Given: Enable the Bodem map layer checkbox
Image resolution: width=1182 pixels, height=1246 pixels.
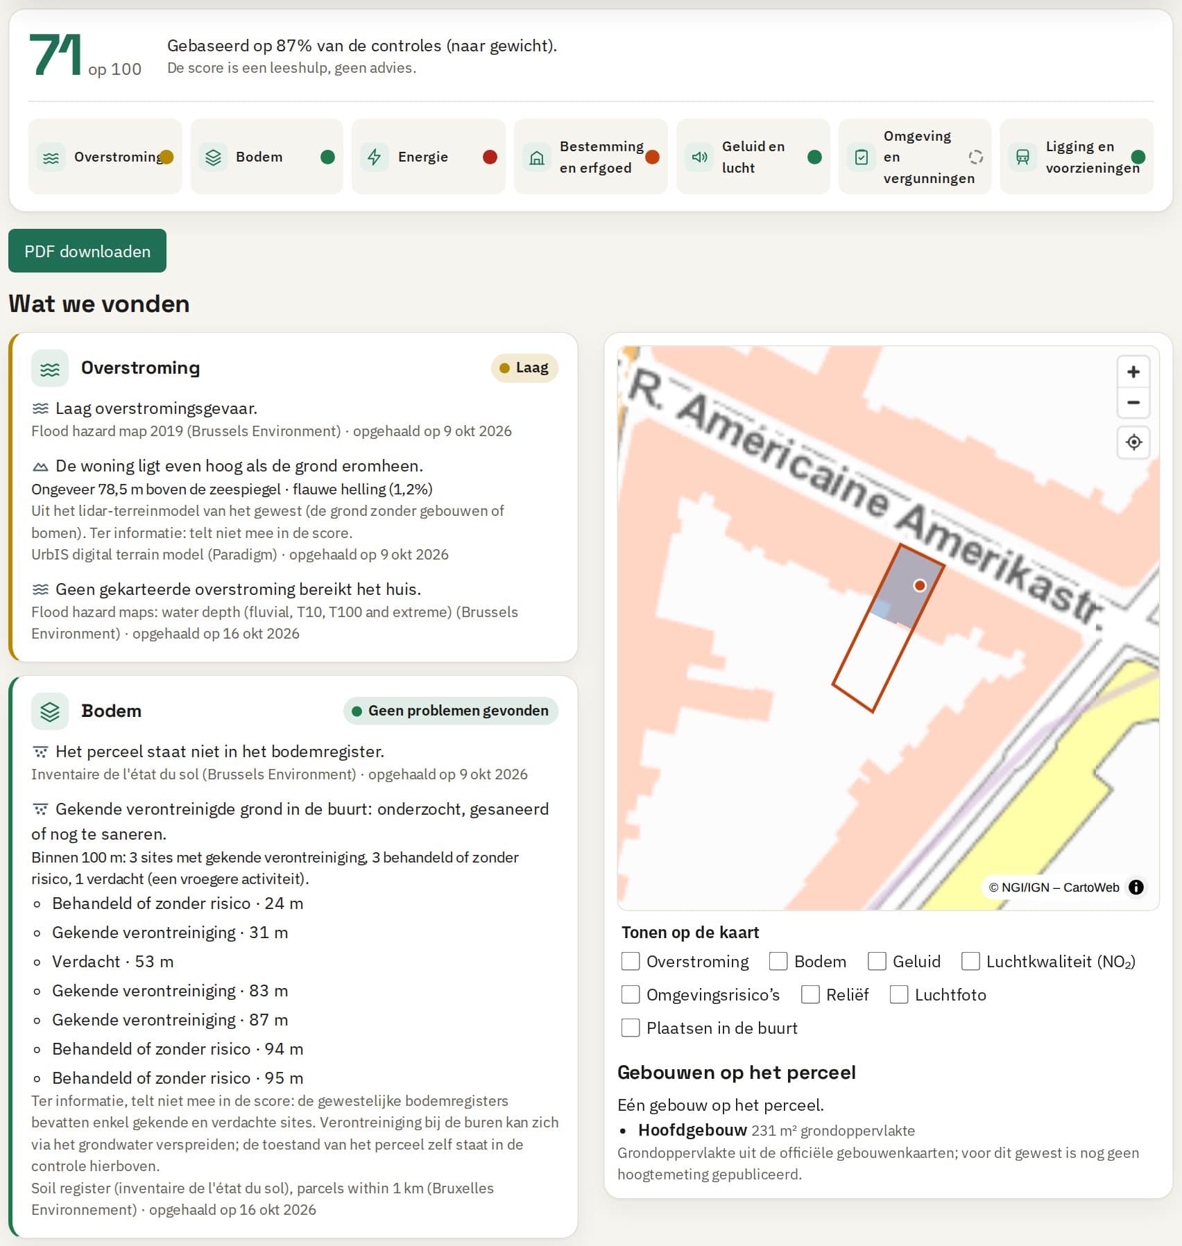Looking at the screenshot, I should point(778,961).
